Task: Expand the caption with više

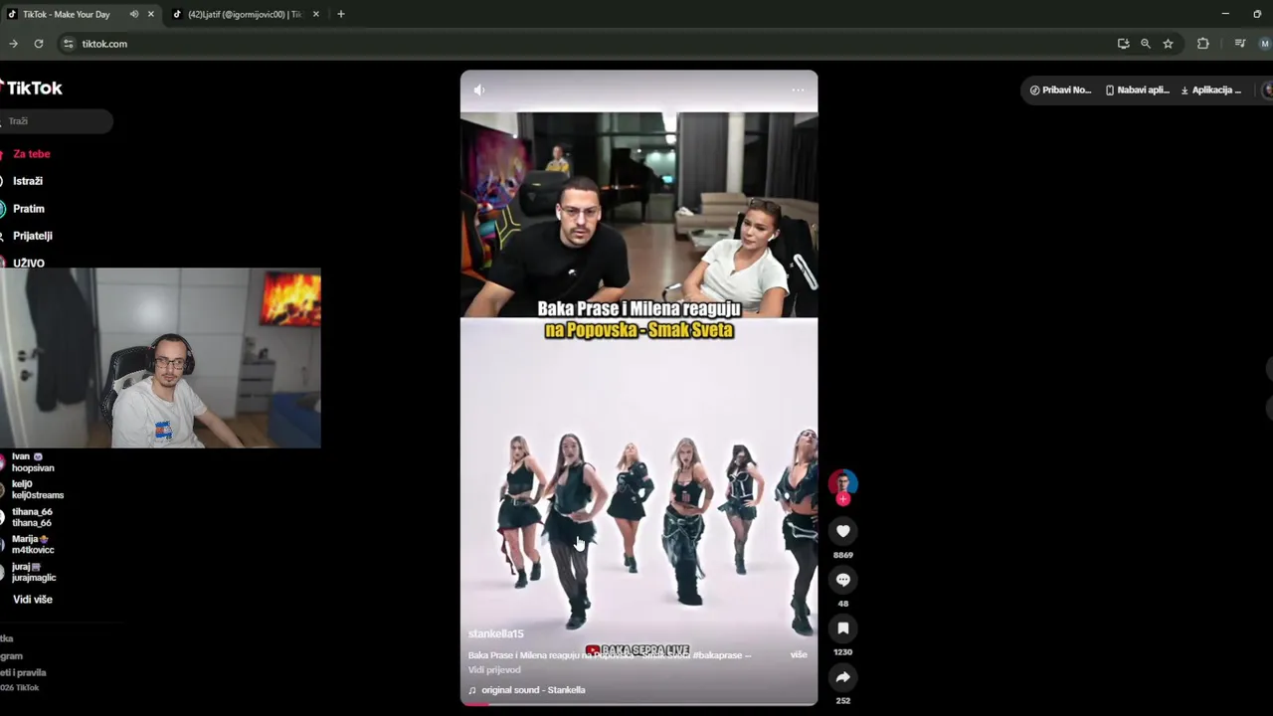Action: (799, 654)
